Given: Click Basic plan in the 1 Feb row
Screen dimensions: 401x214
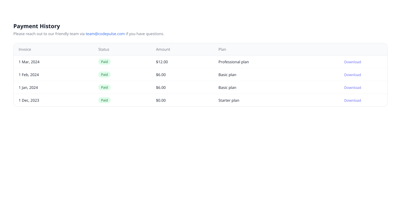Looking at the screenshot, I should 227,75.
